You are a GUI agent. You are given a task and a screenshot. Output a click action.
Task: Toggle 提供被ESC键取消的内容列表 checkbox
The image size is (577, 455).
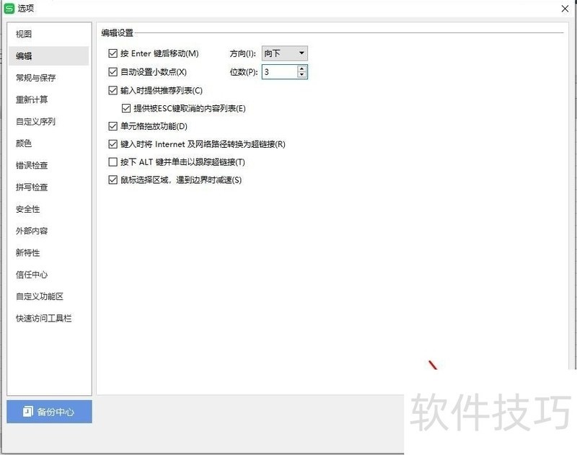(125, 108)
